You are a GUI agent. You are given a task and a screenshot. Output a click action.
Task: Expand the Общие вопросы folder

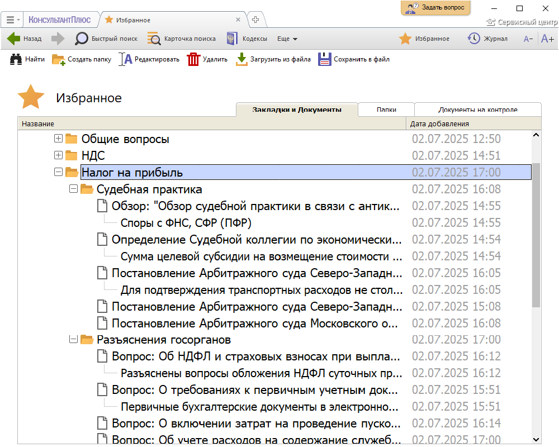point(59,139)
